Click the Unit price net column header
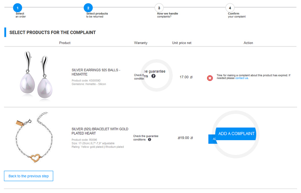The image size is (301, 193). click(182, 43)
